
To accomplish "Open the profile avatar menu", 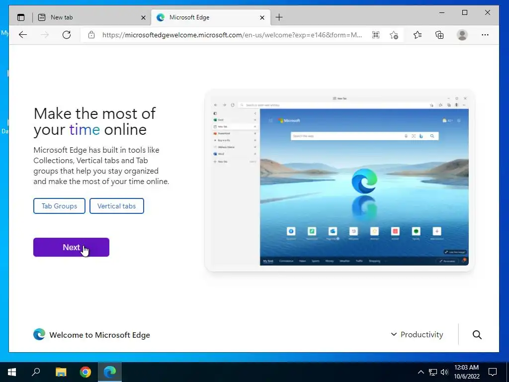I will tap(462, 35).
